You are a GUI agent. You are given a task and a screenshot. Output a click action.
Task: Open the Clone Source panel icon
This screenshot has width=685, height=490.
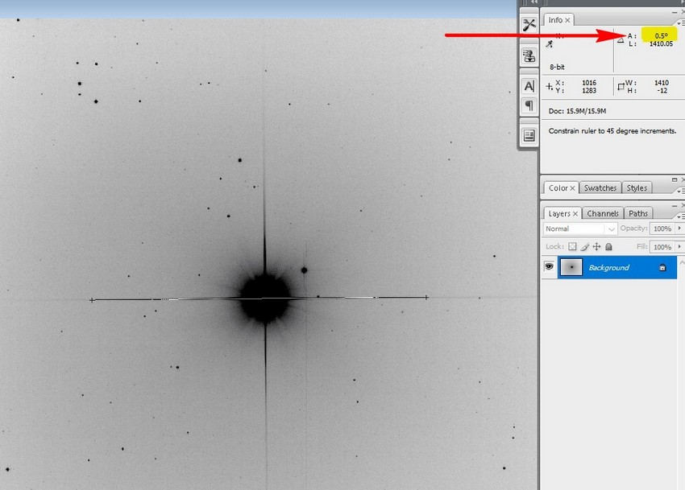tap(529, 56)
